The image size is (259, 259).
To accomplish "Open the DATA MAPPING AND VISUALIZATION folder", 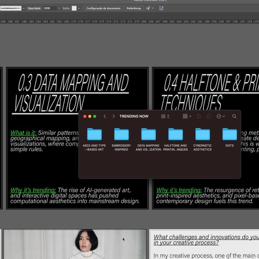I will 148,134.
